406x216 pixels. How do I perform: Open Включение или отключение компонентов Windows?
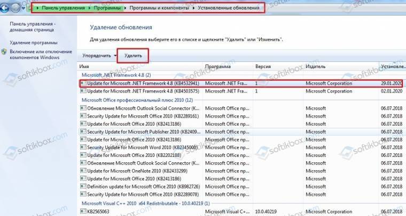coord(41,54)
